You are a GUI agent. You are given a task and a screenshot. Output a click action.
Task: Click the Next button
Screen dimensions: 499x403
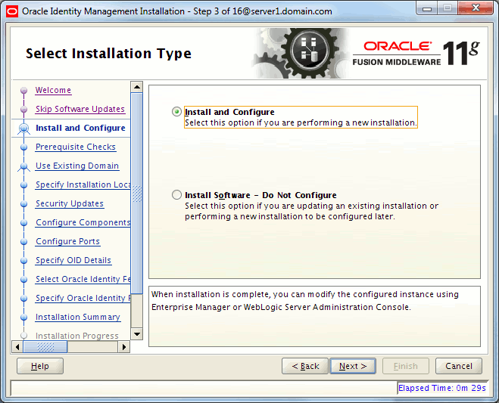(x=353, y=366)
